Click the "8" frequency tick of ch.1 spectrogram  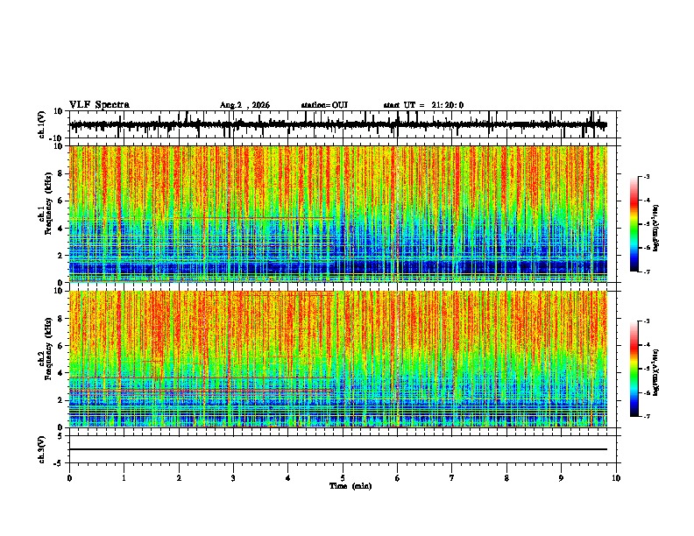(61, 173)
